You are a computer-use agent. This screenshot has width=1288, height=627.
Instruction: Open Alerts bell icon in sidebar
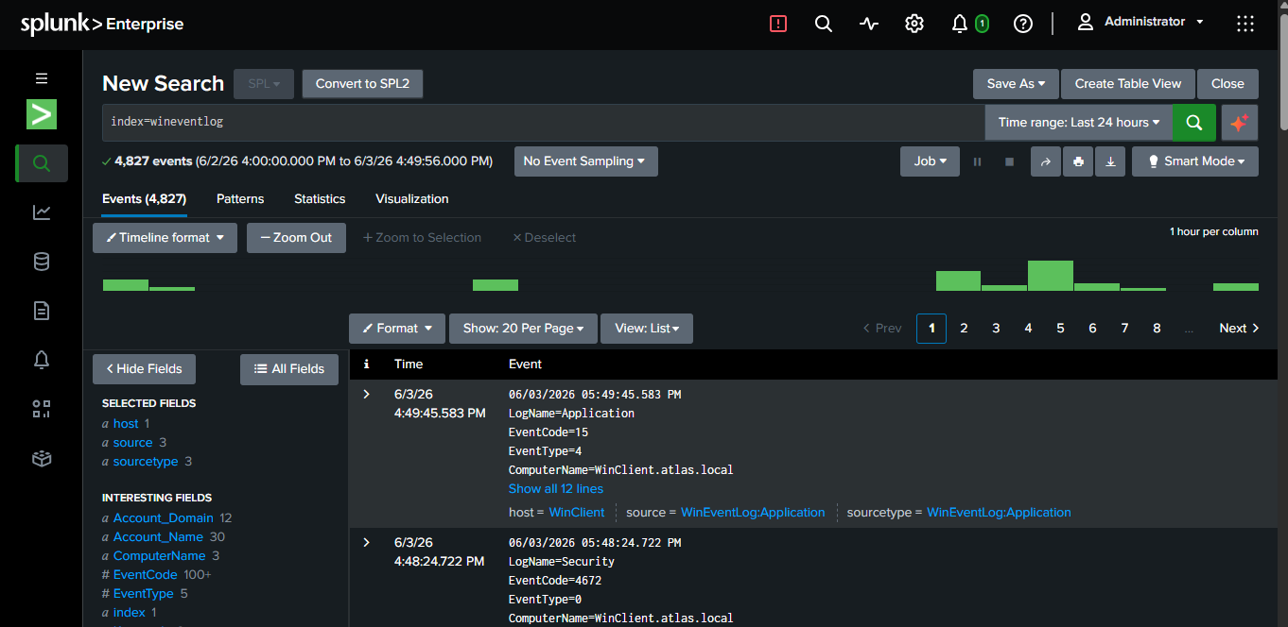click(x=42, y=360)
